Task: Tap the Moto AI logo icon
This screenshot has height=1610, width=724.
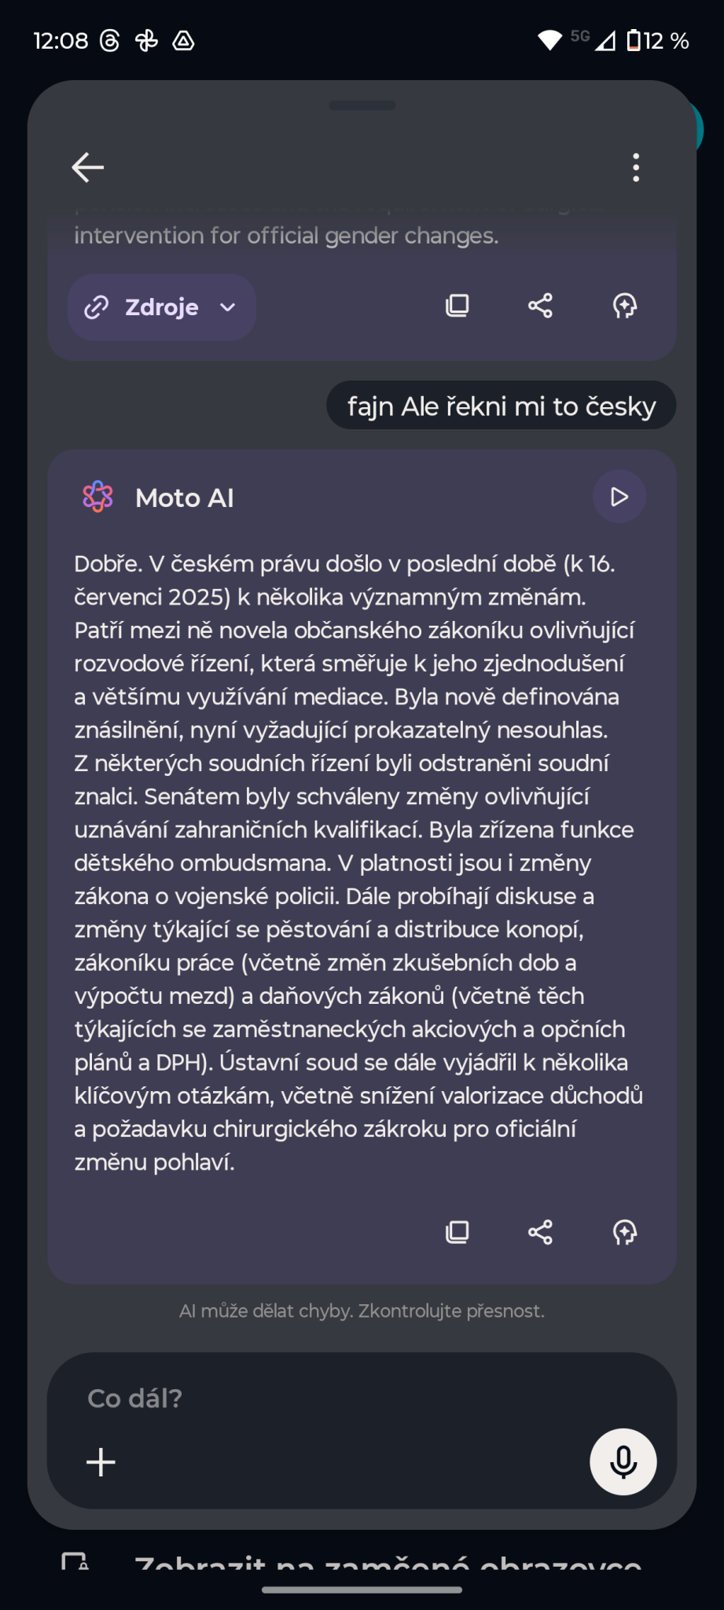Action: click(98, 497)
